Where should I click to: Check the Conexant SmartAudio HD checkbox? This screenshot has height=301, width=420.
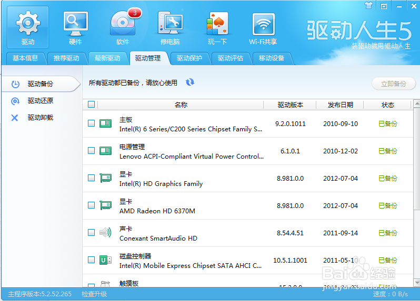[92, 232]
